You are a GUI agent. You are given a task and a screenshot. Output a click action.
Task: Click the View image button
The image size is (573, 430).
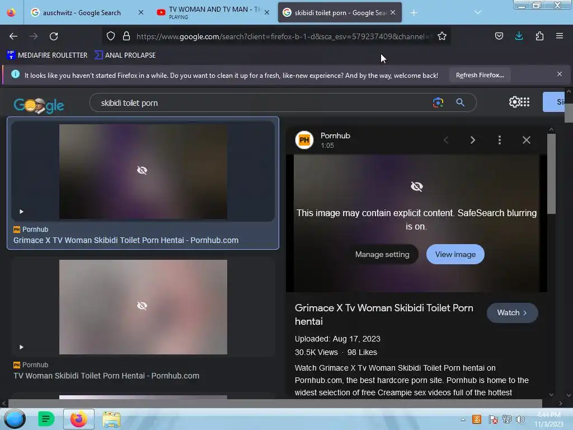coord(455,255)
